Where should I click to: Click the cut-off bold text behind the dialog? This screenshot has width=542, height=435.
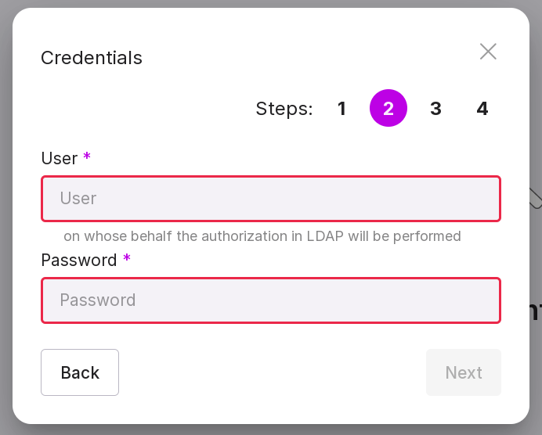(x=536, y=312)
